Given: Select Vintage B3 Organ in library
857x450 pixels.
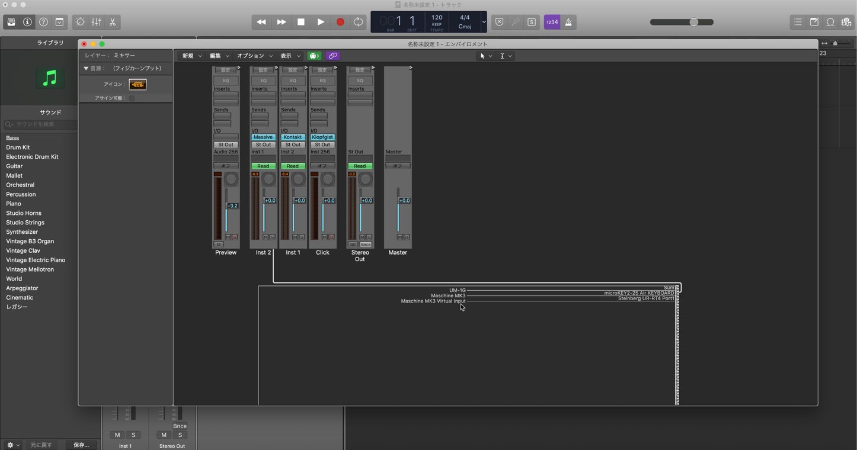Looking at the screenshot, I should (30, 241).
